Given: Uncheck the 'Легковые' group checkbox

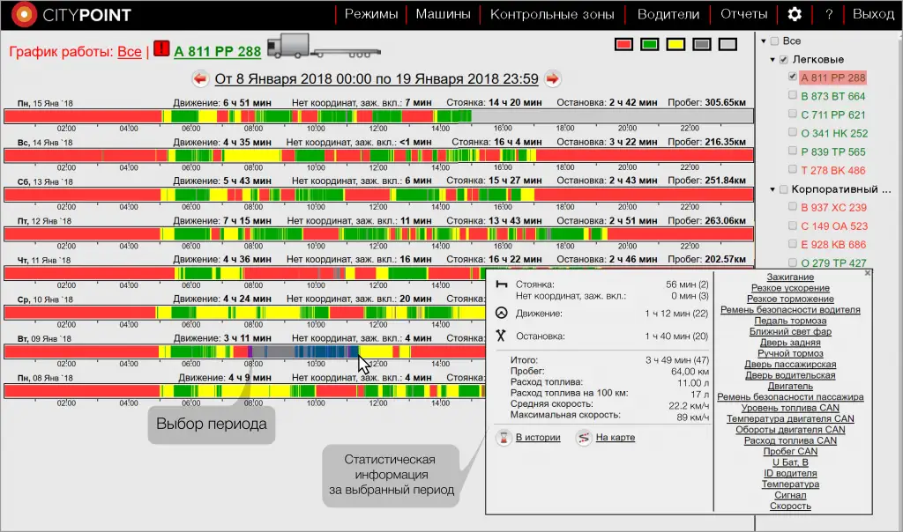Looking at the screenshot, I should point(783,60).
